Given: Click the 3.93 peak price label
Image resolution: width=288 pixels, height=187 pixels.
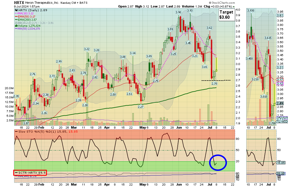Looking at the screenshot, I should [x=190, y=10].
